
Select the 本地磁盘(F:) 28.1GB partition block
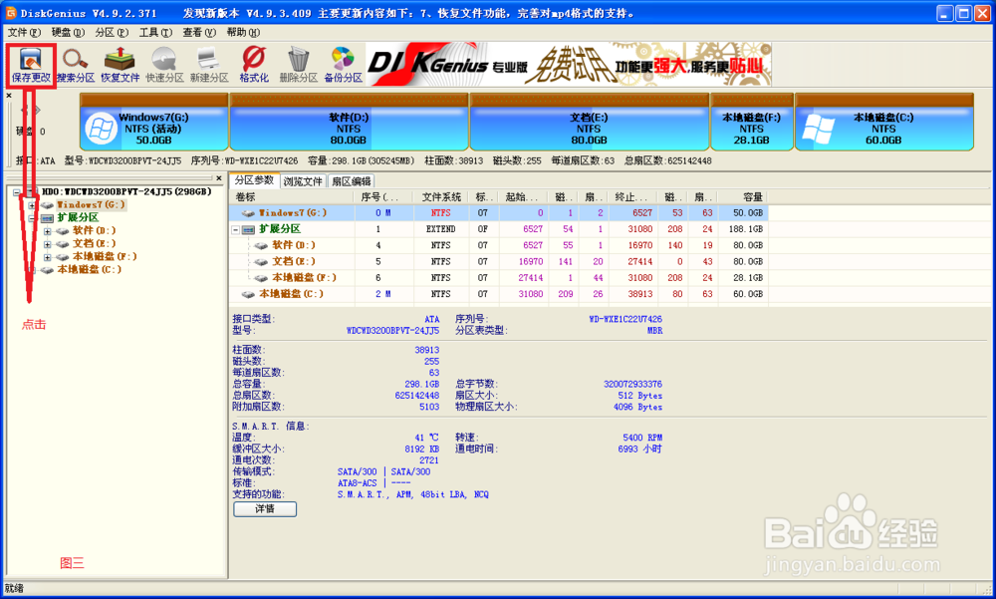tap(751, 122)
